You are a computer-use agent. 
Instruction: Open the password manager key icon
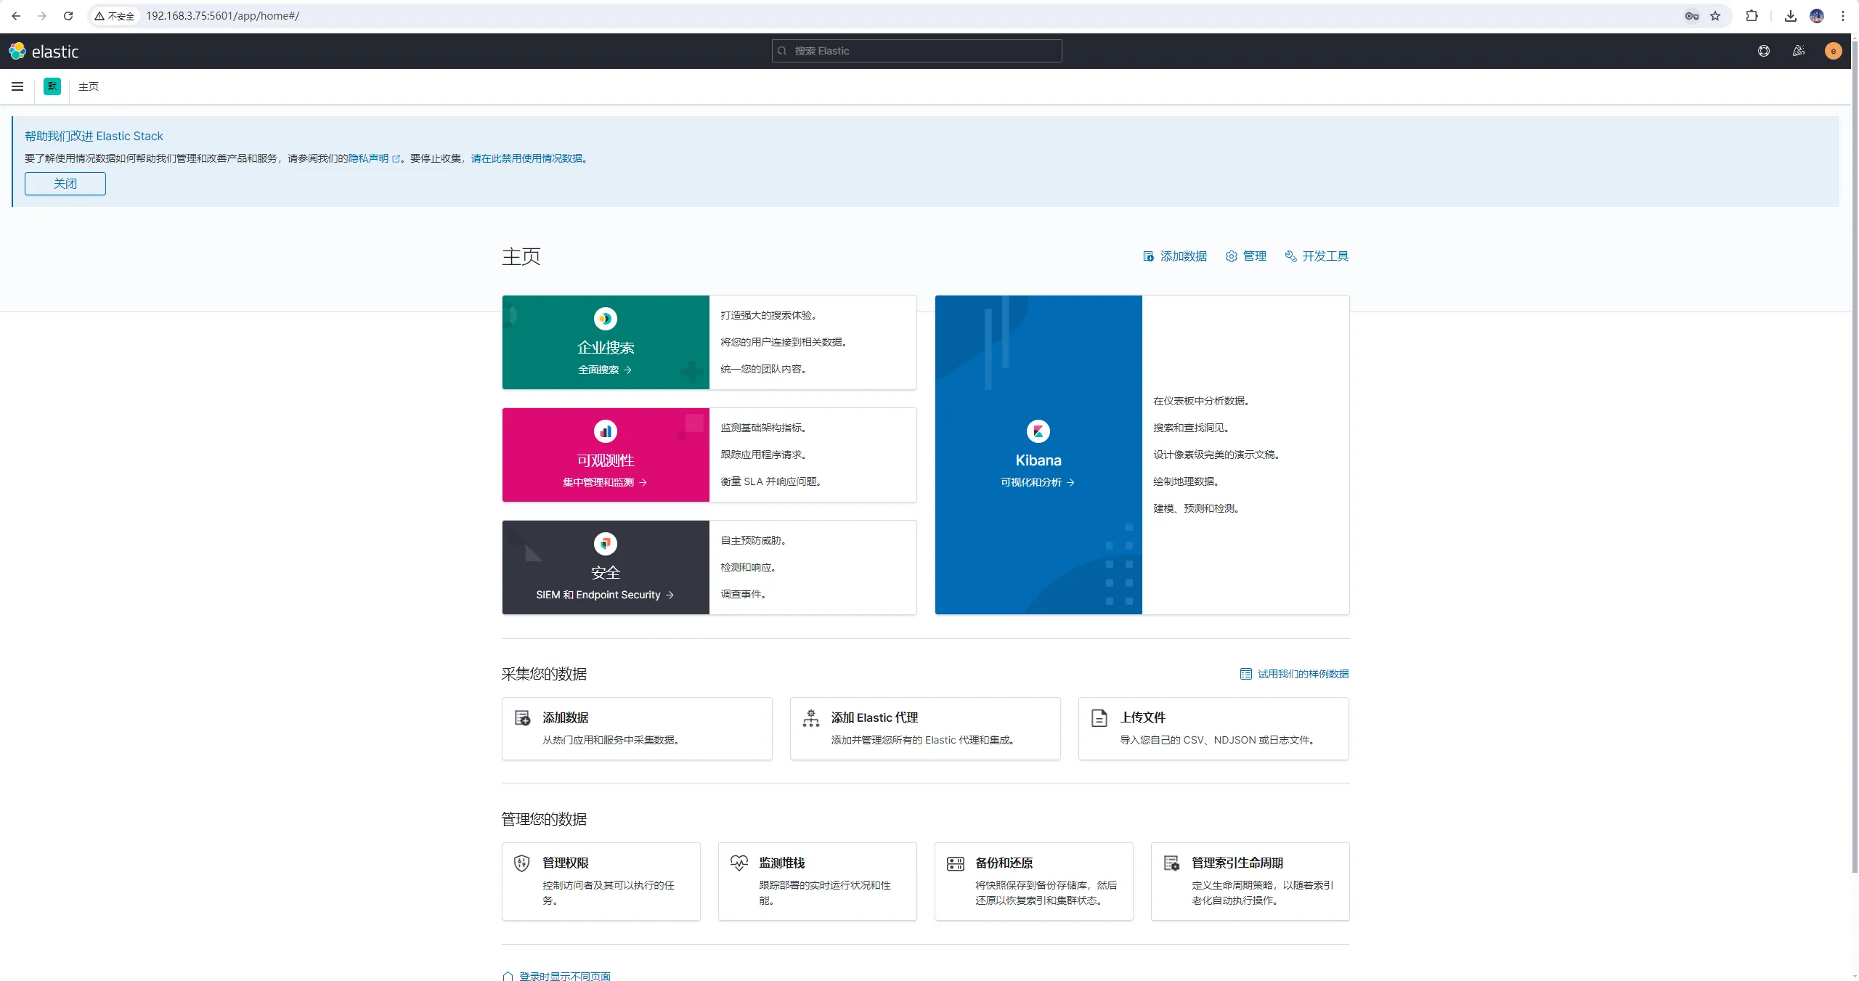tap(1692, 16)
